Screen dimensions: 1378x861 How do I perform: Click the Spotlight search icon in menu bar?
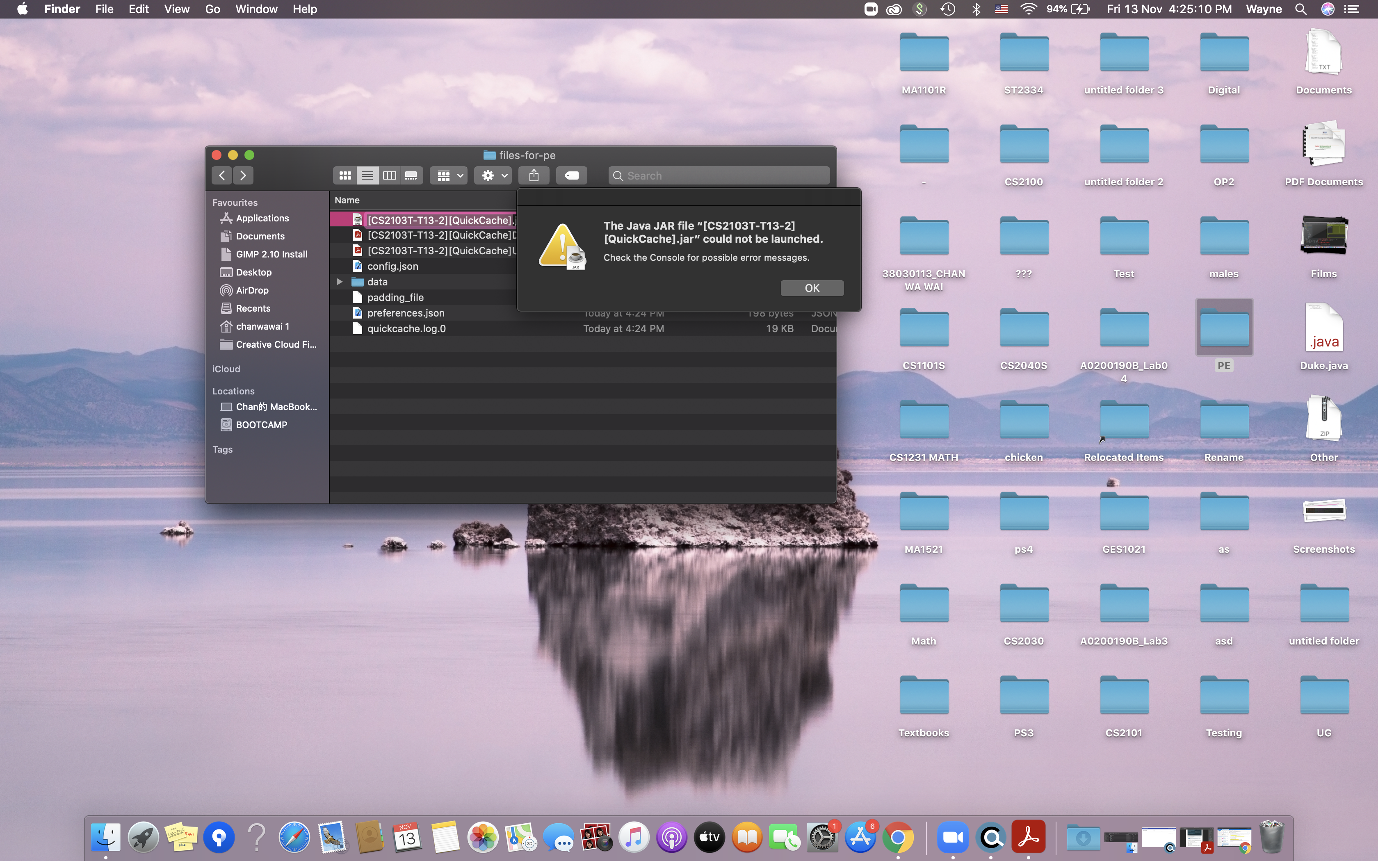tap(1300, 9)
